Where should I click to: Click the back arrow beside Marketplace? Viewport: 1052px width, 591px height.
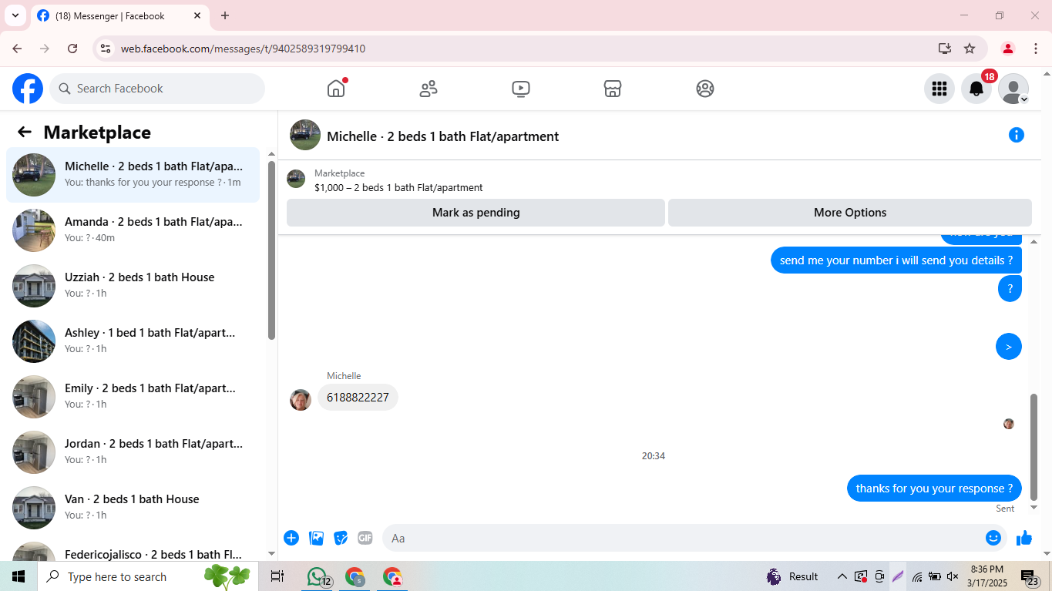25,132
